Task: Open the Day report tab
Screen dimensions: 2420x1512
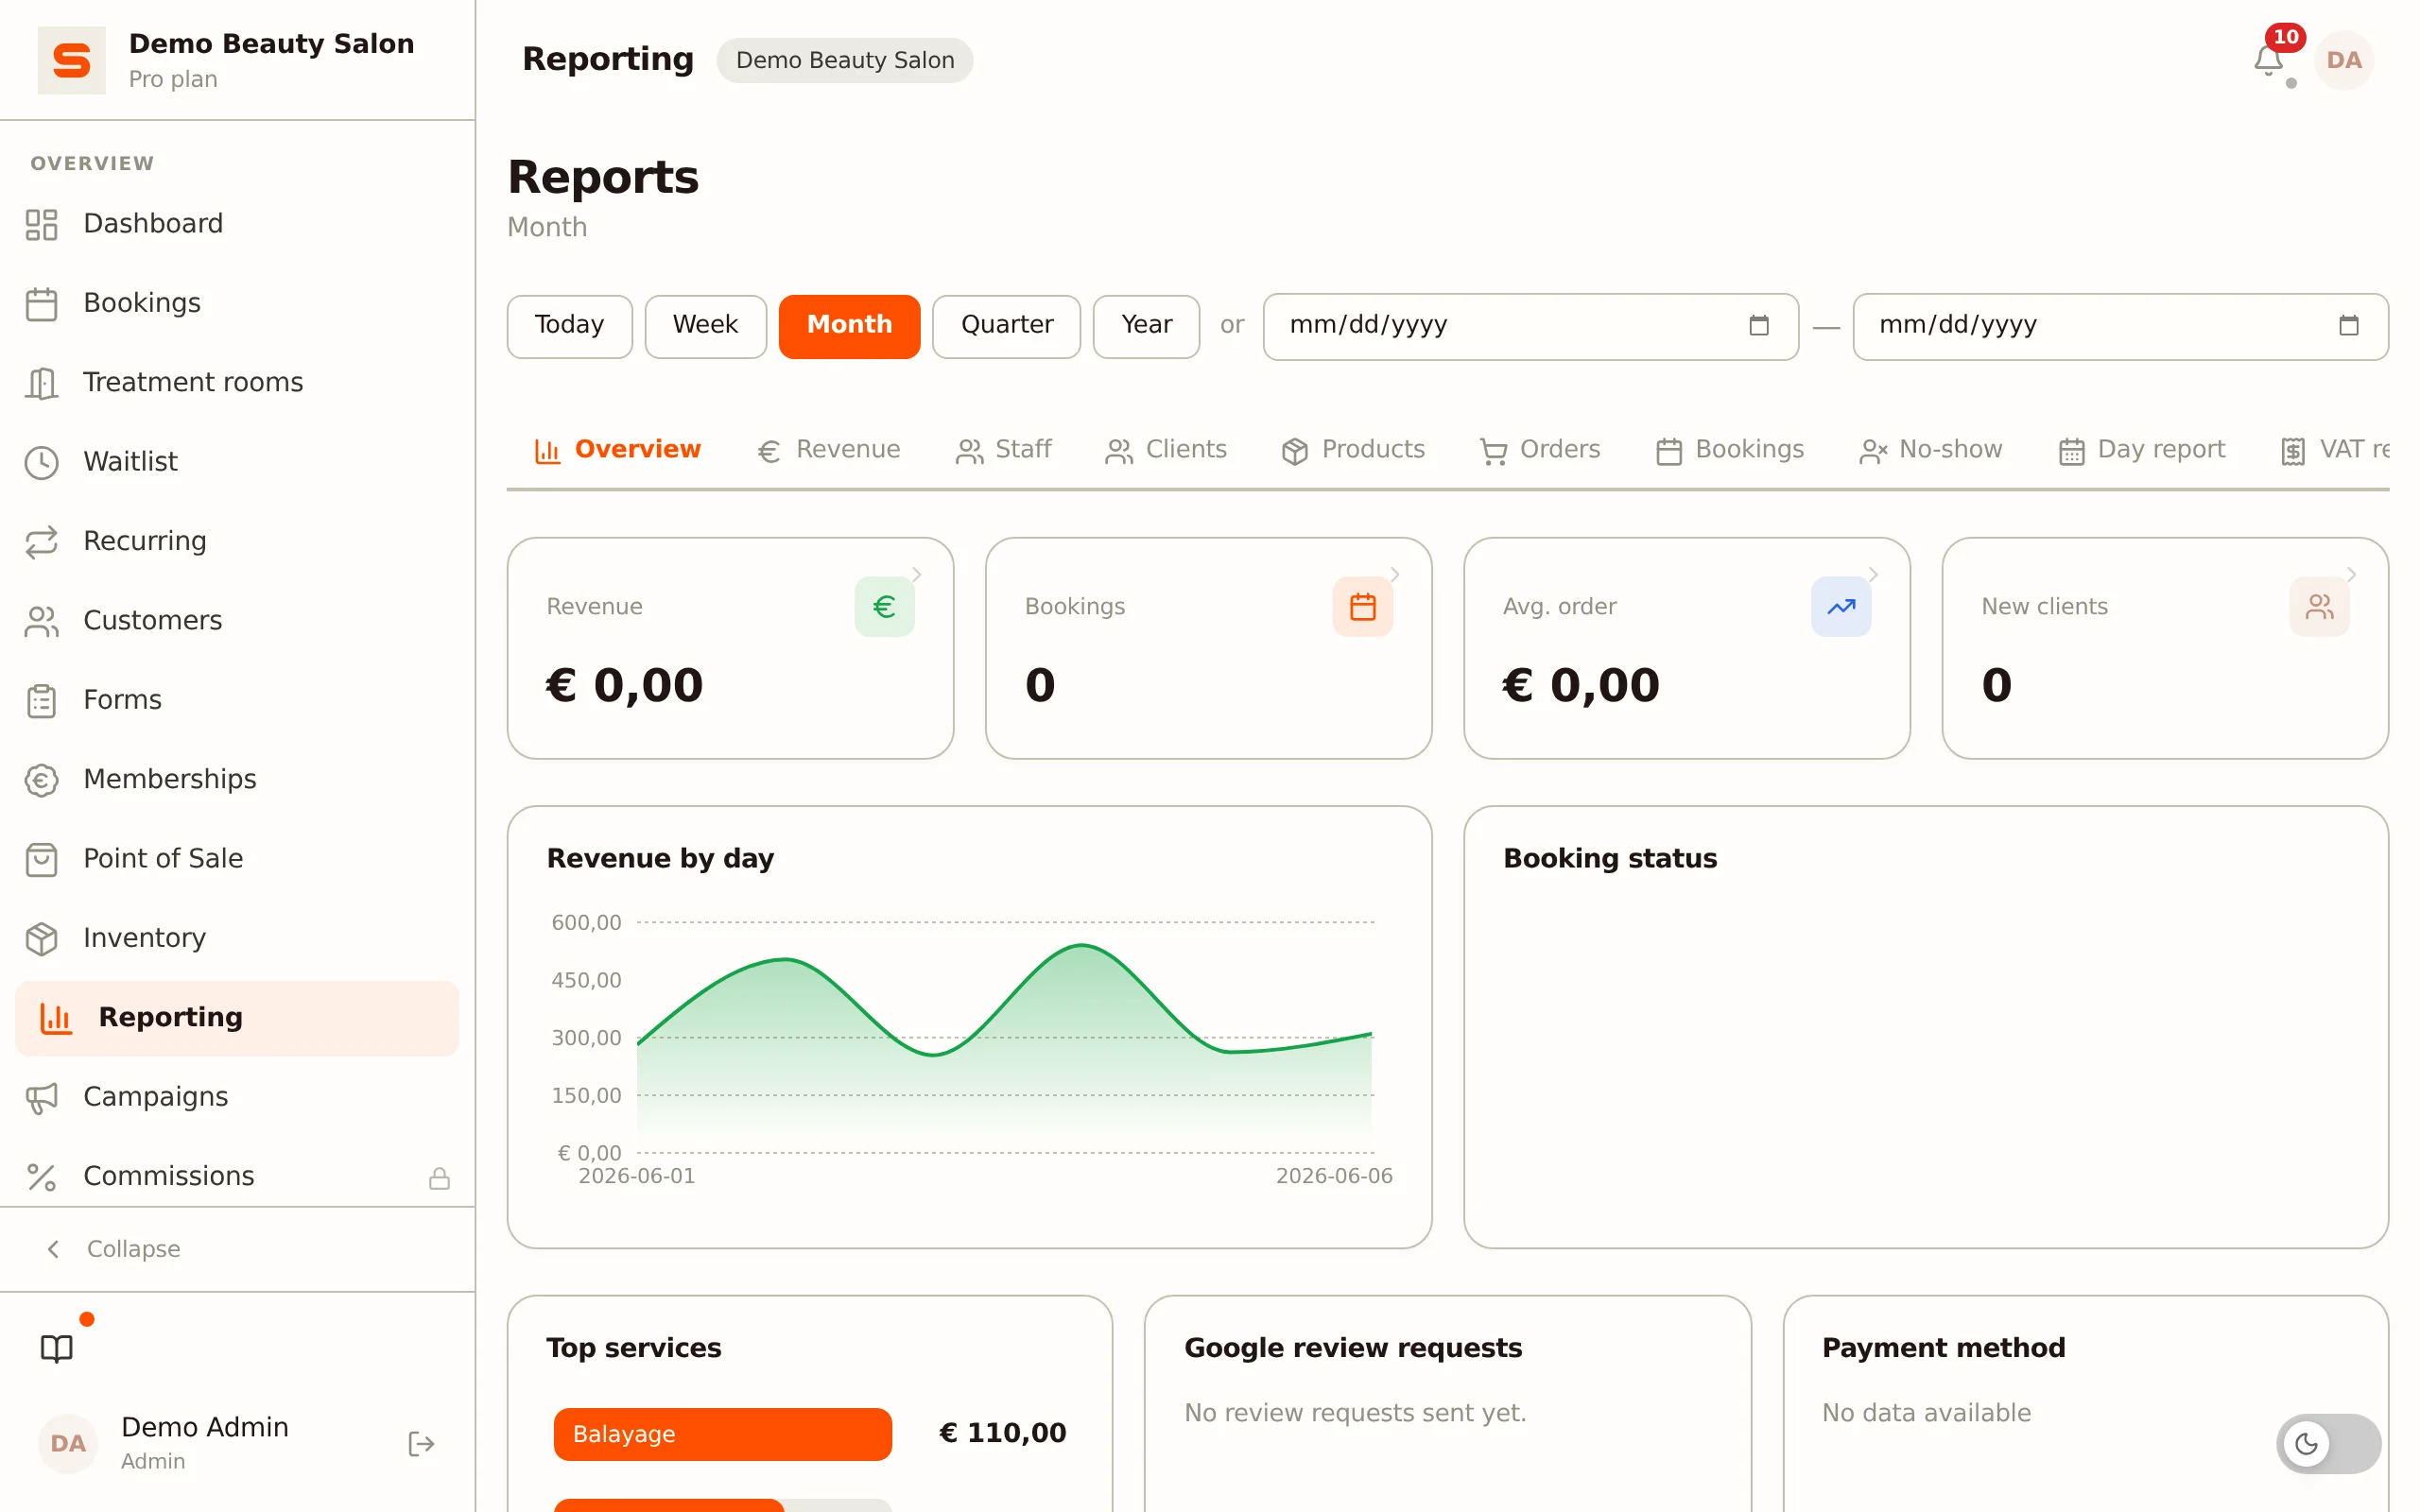Action: point(2142,450)
